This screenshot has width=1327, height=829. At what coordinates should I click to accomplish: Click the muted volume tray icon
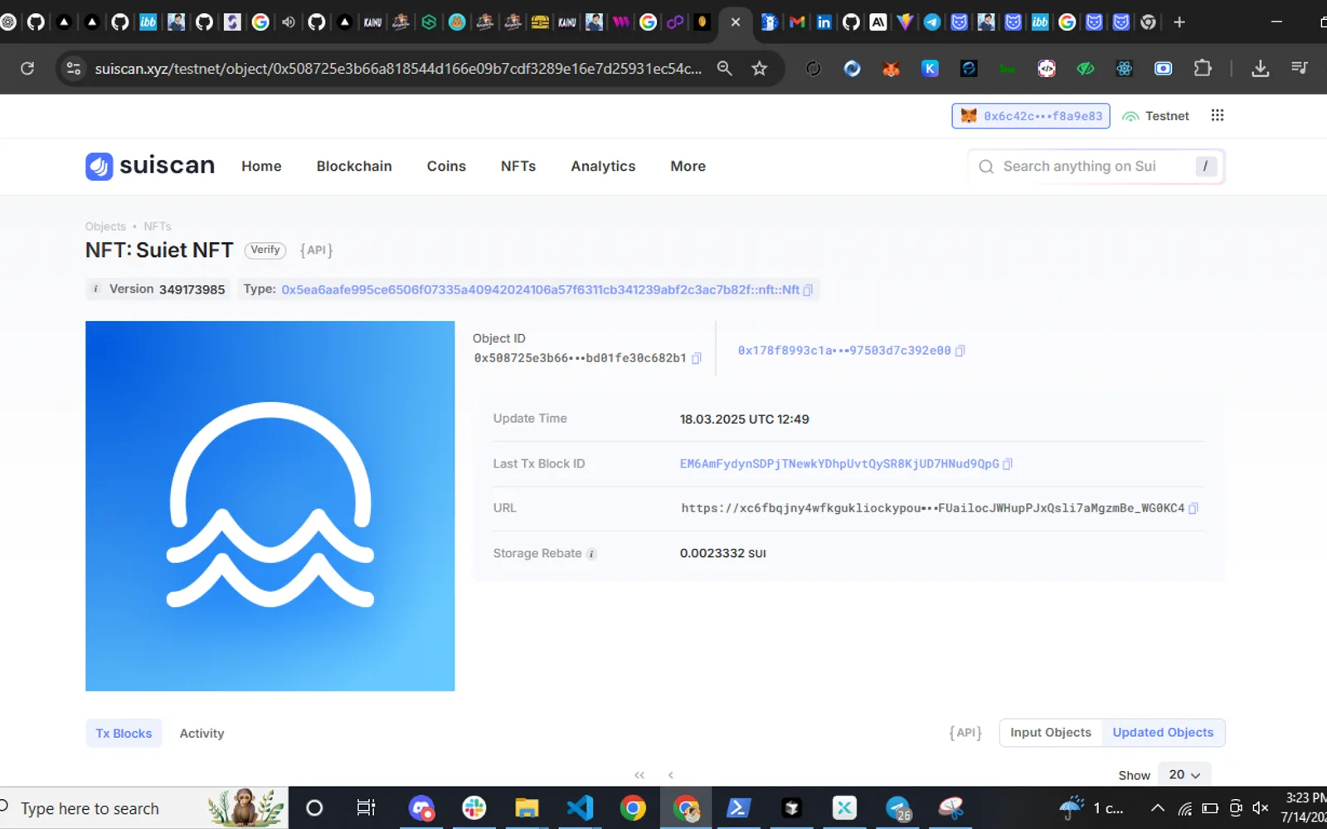point(1261,808)
